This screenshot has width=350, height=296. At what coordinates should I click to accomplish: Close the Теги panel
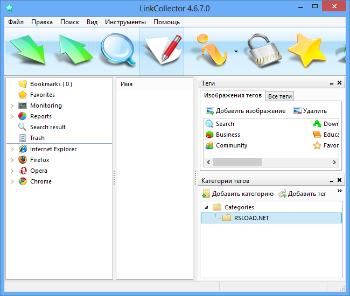pyautogui.click(x=340, y=83)
